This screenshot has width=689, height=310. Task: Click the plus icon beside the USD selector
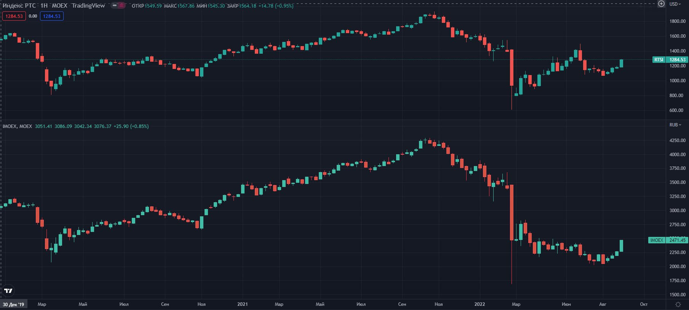(662, 4)
